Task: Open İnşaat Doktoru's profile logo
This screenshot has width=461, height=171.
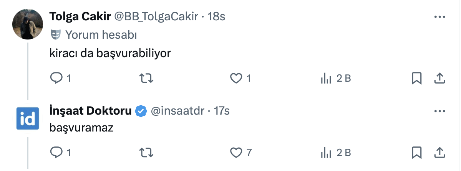Action: [27, 118]
